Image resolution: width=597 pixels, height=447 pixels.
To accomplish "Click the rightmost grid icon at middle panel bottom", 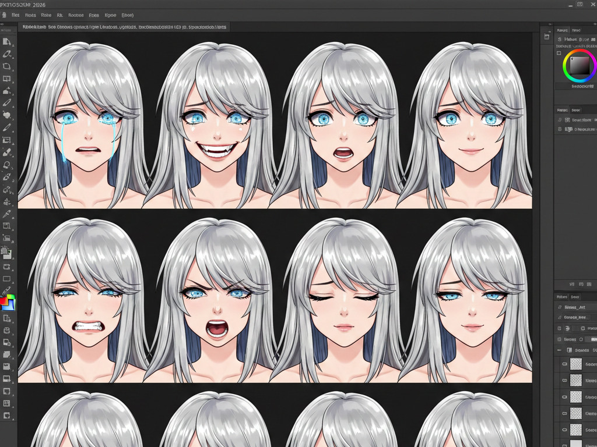I will point(590,284).
